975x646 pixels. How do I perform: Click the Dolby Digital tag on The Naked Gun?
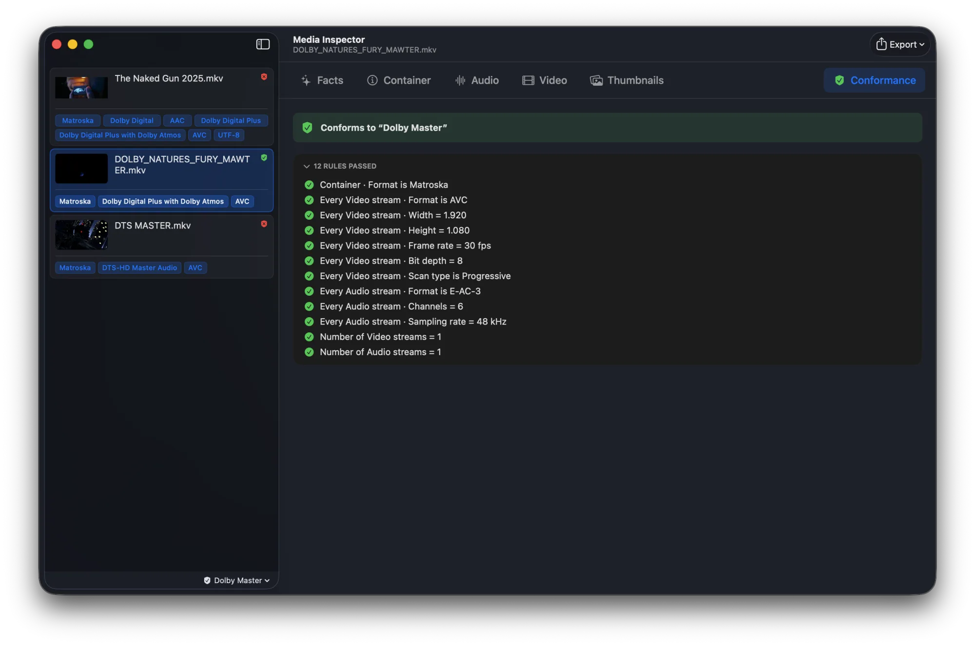click(x=132, y=120)
